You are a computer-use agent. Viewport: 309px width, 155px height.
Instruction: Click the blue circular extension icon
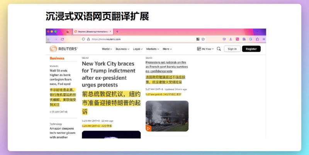point(250,39)
